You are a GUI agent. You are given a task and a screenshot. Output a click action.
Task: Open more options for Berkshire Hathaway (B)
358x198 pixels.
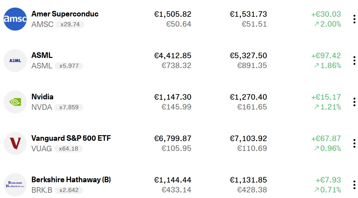pos(354,185)
